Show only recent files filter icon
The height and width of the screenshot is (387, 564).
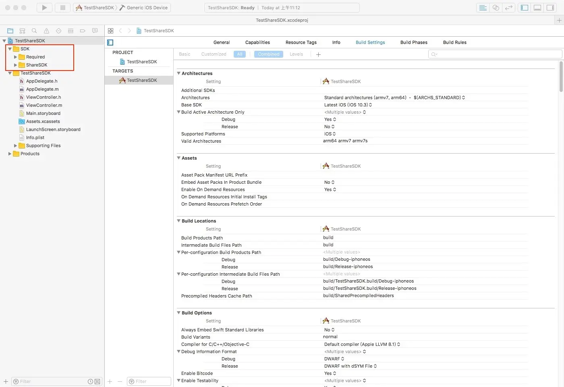pos(91,381)
